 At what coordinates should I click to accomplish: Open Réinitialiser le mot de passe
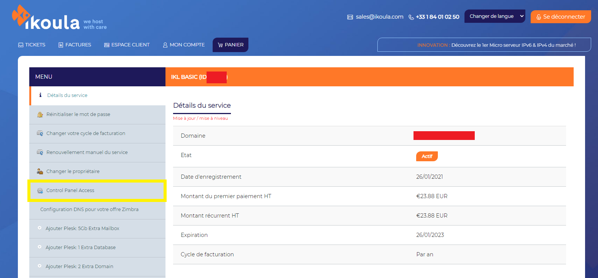click(97, 114)
